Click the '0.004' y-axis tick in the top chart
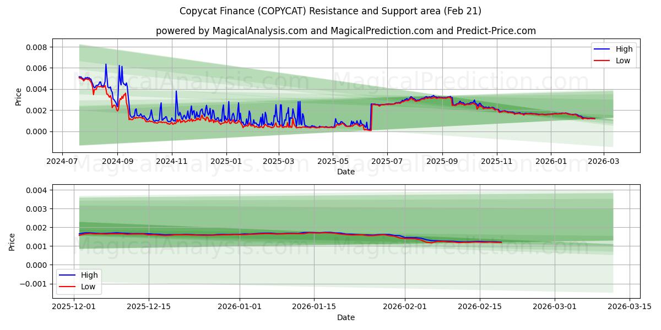Screen dimensions: 661x330 [x=37, y=89]
